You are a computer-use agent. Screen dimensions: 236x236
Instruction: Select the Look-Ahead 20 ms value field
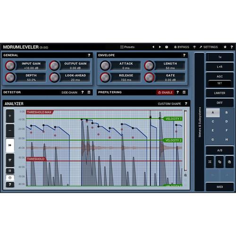coord(75,80)
